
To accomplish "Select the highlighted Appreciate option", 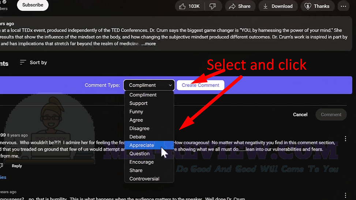I will (x=149, y=145).
